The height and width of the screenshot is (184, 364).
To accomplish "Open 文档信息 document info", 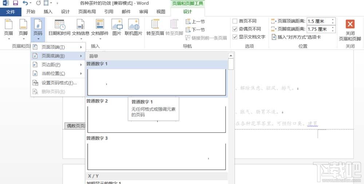I will 81,29.
